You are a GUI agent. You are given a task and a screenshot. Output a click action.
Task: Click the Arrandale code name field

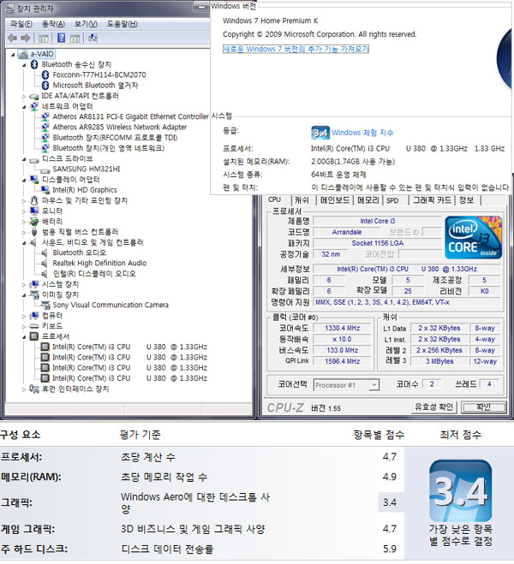[347, 232]
